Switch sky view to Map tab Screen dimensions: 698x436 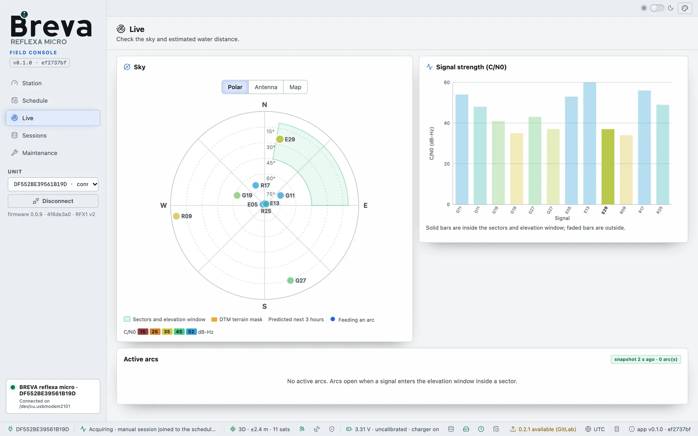point(295,87)
